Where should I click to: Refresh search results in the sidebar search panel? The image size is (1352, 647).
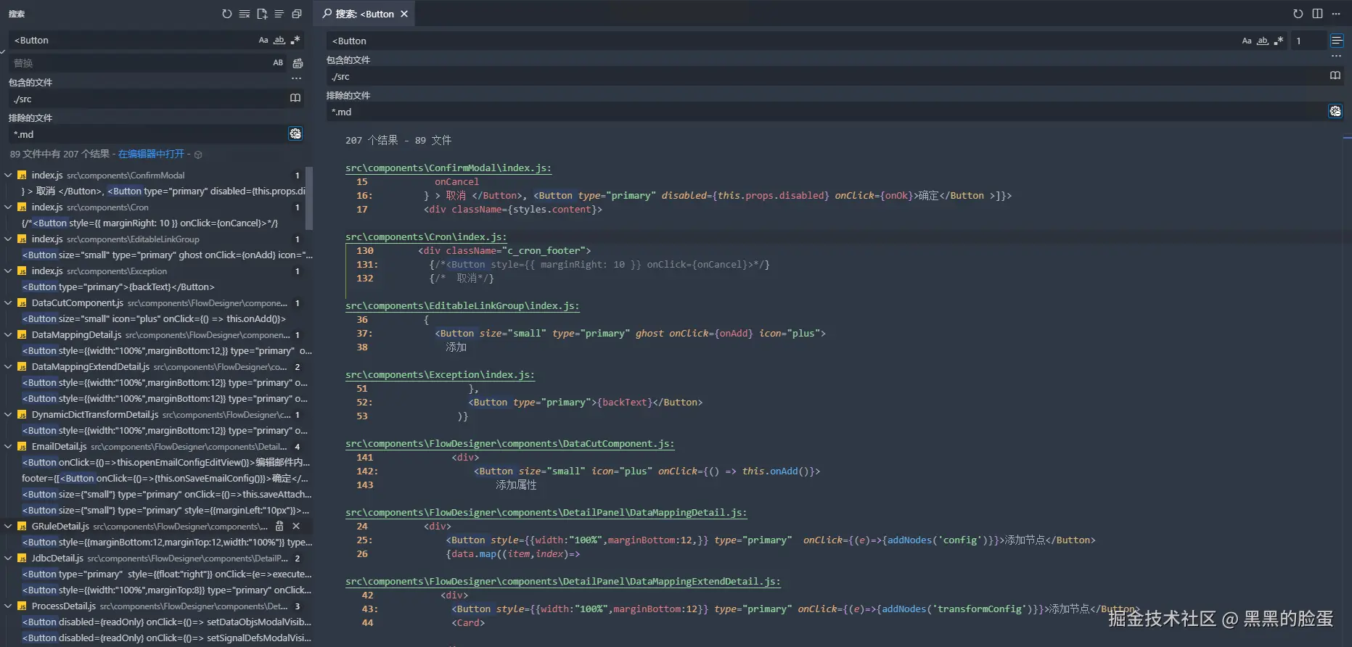pos(226,14)
